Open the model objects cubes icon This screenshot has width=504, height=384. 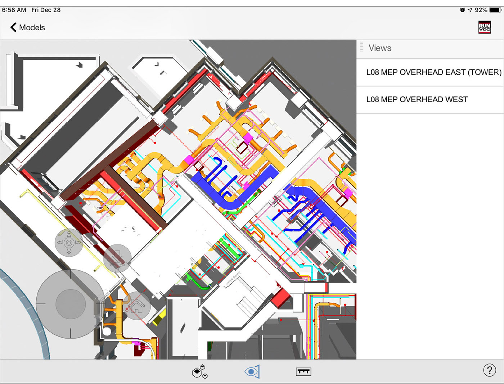(200, 371)
